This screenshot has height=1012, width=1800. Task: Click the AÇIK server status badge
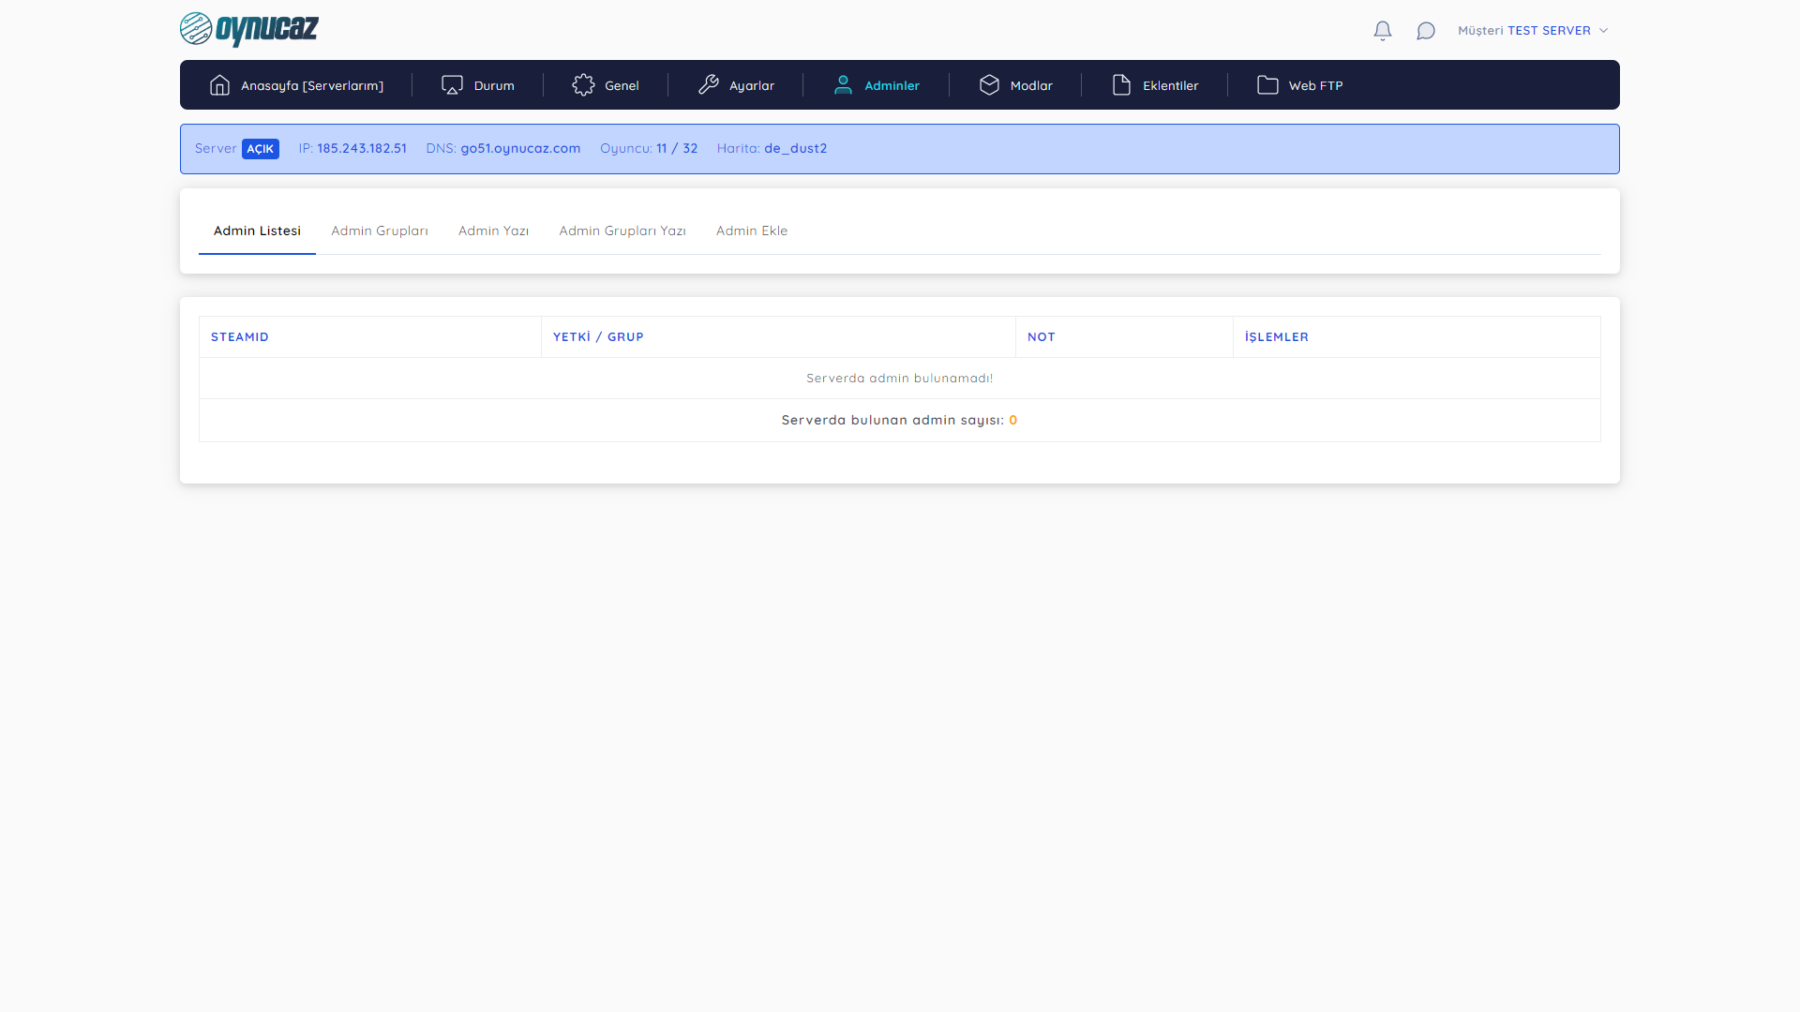pyautogui.click(x=261, y=149)
